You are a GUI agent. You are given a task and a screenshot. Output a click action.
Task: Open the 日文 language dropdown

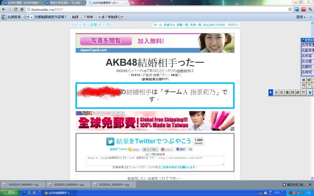pos(28,17)
